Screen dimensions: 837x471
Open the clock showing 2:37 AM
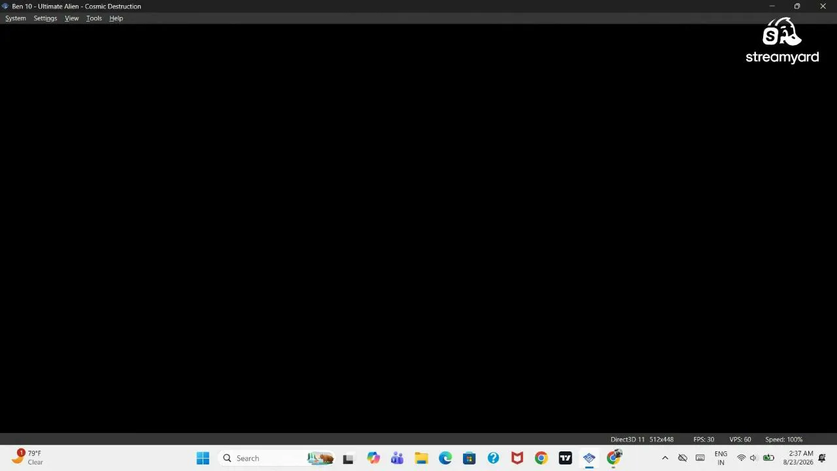[x=798, y=458]
